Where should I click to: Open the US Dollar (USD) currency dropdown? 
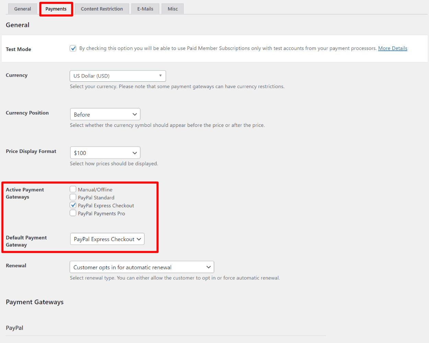click(118, 76)
